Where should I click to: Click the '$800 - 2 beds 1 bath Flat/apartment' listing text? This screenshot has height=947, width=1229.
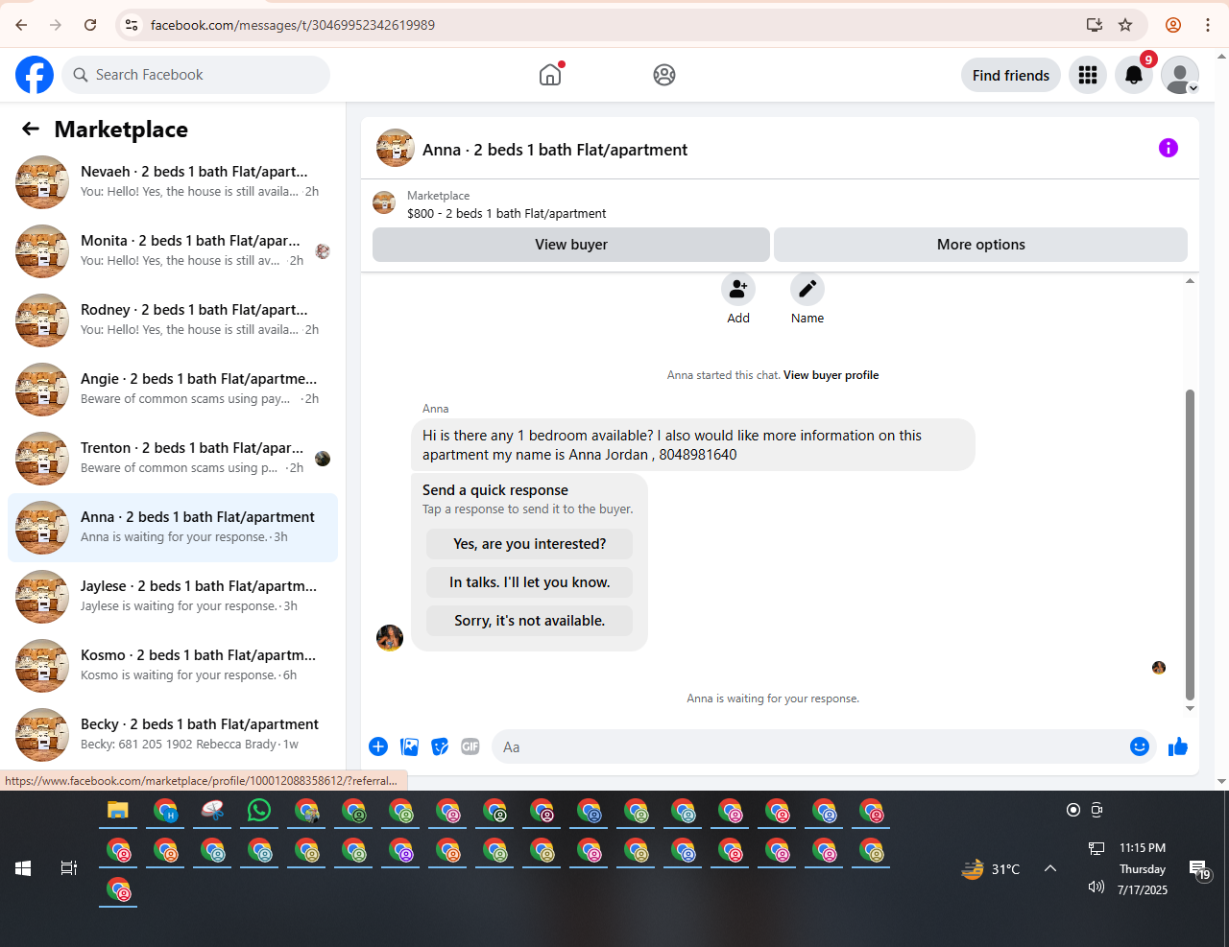coord(507,213)
